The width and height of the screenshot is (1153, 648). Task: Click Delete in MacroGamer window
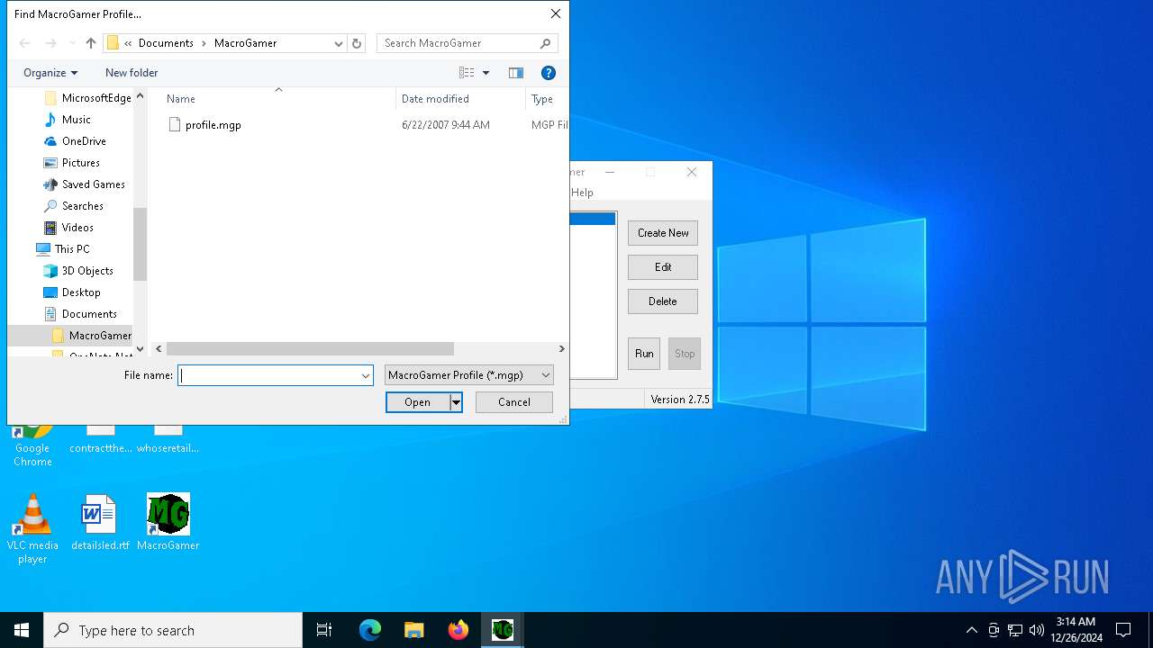(663, 301)
